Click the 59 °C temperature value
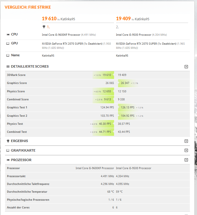Image resolution: width=197 pixels, height=215 pixels. coord(119,192)
